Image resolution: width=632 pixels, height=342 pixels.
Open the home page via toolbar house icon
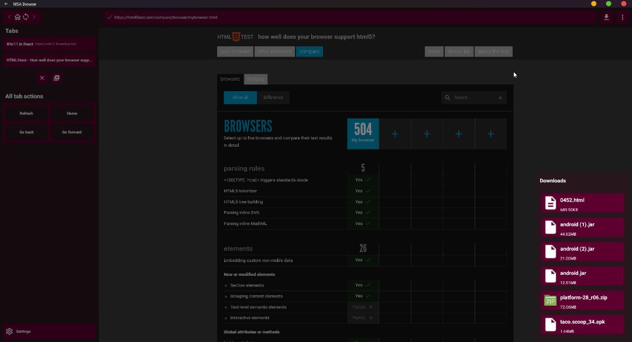(x=18, y=17)
